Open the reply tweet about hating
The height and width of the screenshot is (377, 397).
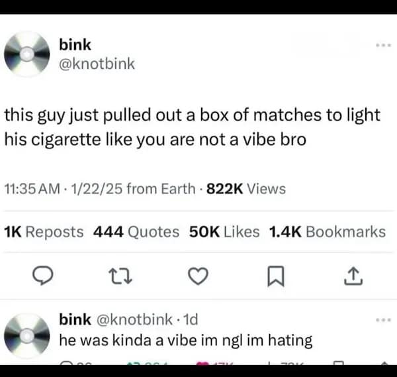coord(185,341)
